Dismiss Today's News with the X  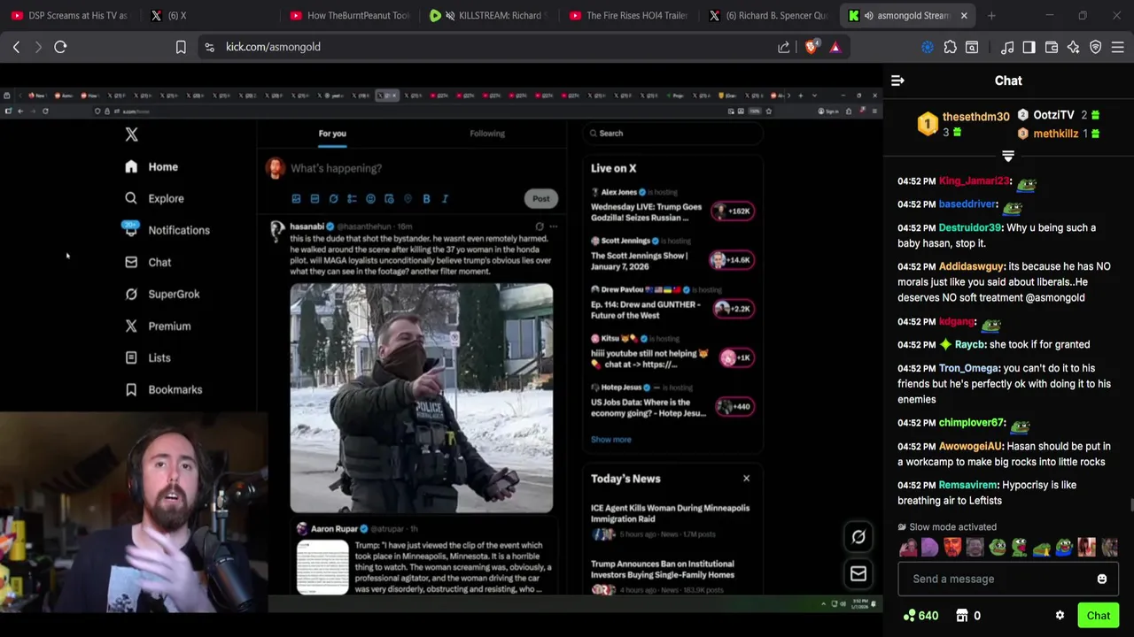click(x=746, y=479)
